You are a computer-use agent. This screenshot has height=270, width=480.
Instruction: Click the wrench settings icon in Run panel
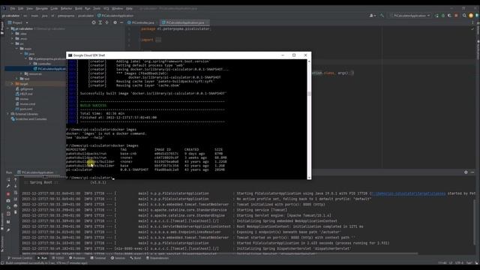click(x=8, y=186)
